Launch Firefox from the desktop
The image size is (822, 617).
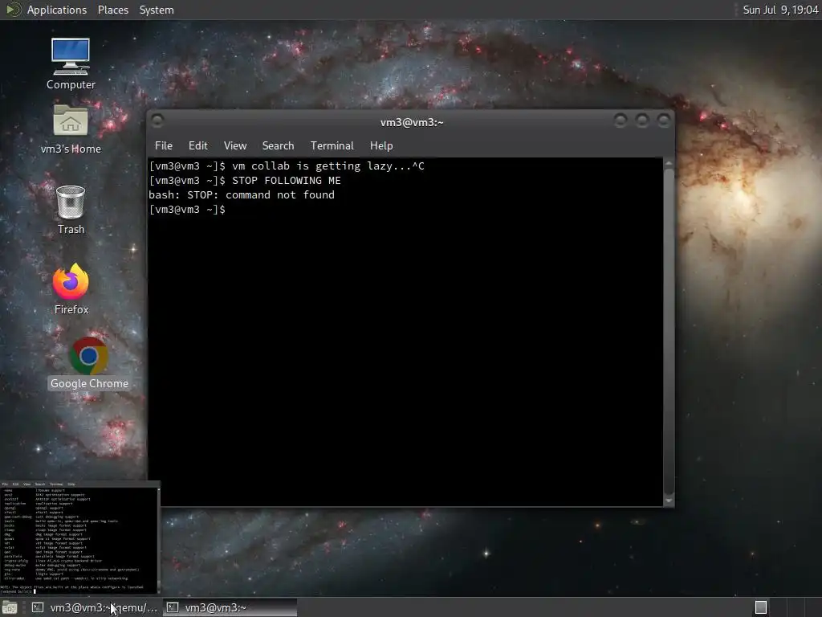click(x=71, y=288)
